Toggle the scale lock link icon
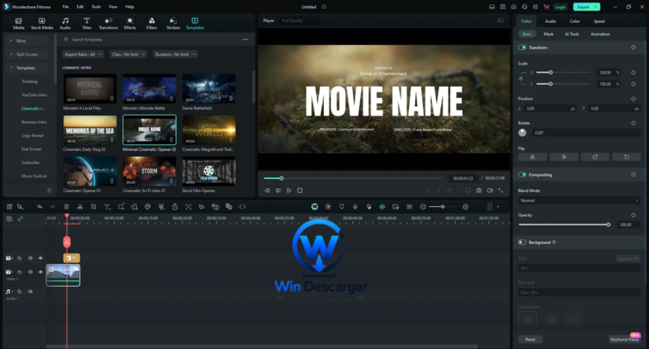 (x=521, y=78)
